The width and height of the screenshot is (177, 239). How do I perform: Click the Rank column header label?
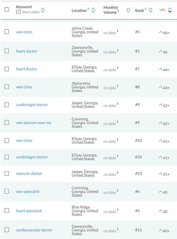pos(139,11)
